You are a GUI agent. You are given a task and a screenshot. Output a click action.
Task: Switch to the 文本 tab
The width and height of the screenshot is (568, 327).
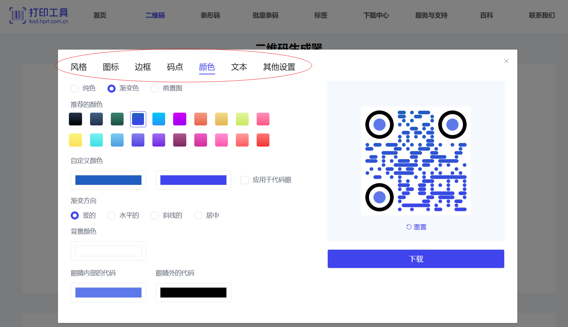point(239,67)
